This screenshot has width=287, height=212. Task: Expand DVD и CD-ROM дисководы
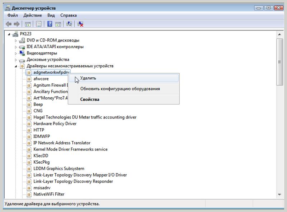(16, 40)
